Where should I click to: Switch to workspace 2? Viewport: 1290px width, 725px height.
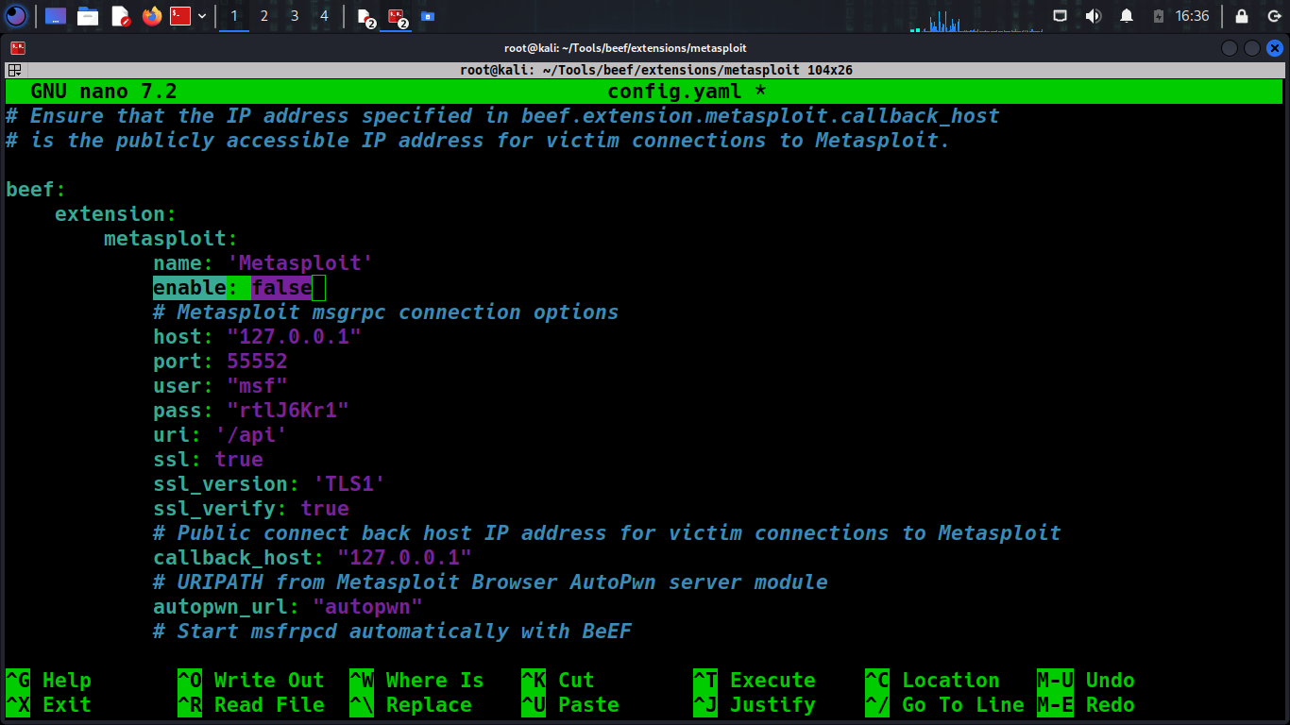[x=263, y=16]
